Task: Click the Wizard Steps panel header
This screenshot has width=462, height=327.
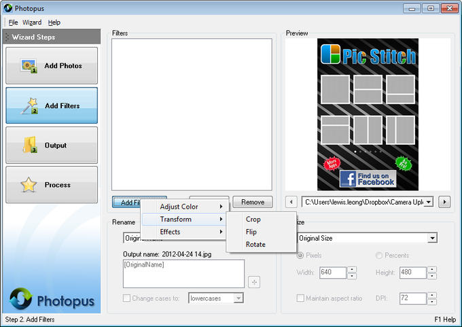Action: tap(52, 37)
